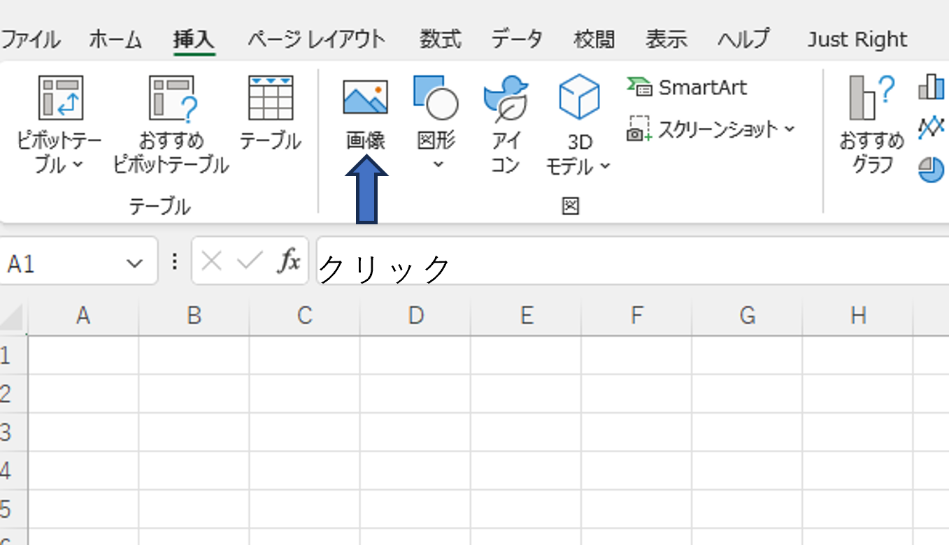Click the fx insert function button
The height and width of the screenshot is (545, 949).
click(x=289, y=261)
